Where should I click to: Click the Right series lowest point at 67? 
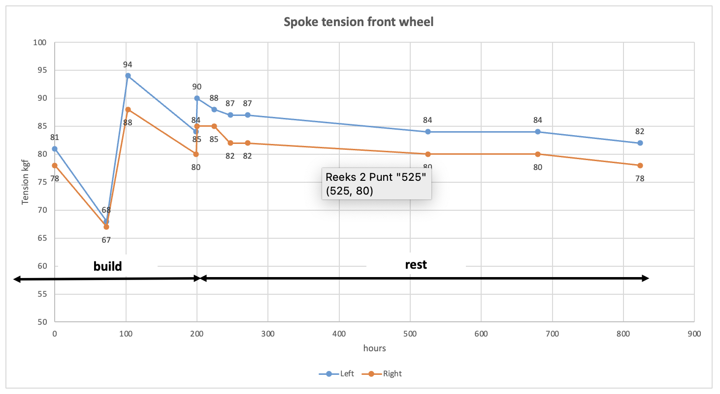pos(106,227)
